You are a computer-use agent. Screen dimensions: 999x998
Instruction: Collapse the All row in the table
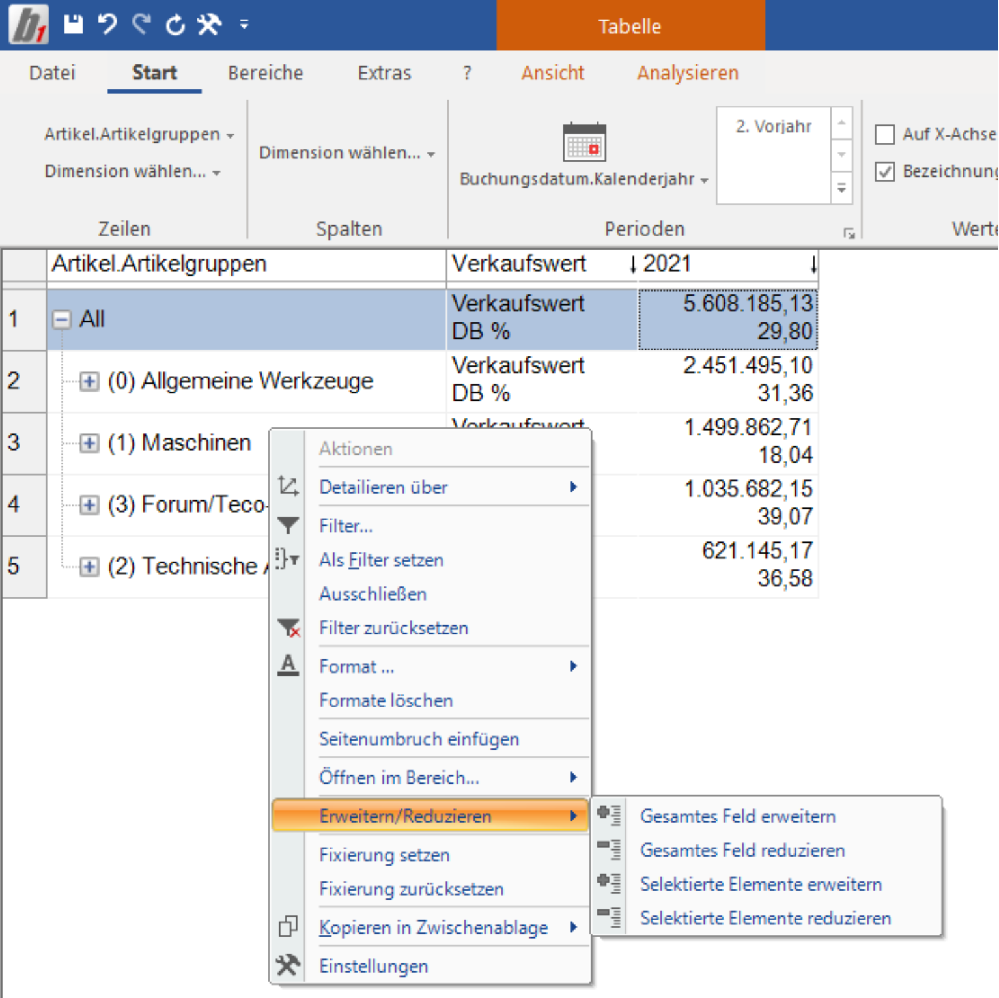tap(62, 320)
